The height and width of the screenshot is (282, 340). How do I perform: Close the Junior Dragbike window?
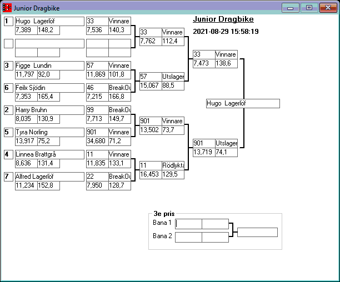(x=328, y=8)
